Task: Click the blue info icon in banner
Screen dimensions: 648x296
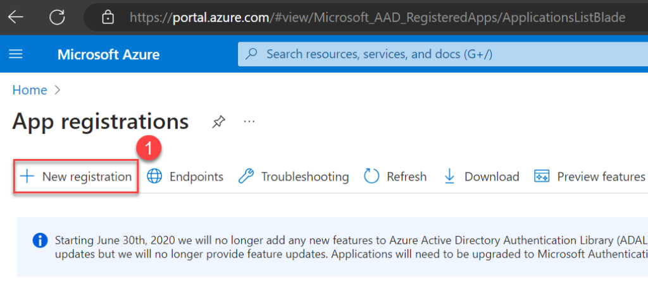Action: [x=40, y=240]
